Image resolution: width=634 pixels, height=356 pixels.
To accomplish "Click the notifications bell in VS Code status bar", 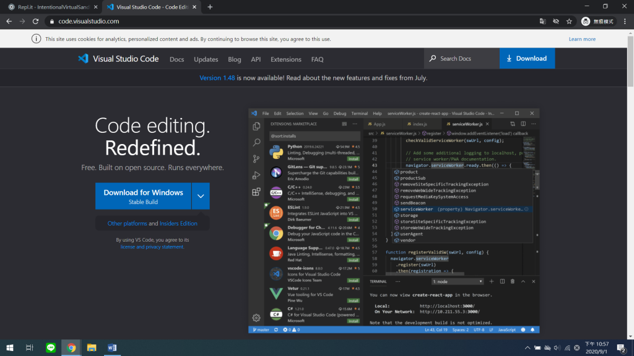I will (x=532, y=330).
